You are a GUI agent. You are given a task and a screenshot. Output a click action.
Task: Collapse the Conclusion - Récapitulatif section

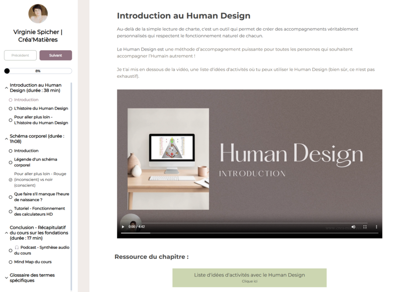[6, 233]
